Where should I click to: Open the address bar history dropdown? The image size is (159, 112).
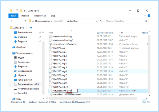(97, 21)
